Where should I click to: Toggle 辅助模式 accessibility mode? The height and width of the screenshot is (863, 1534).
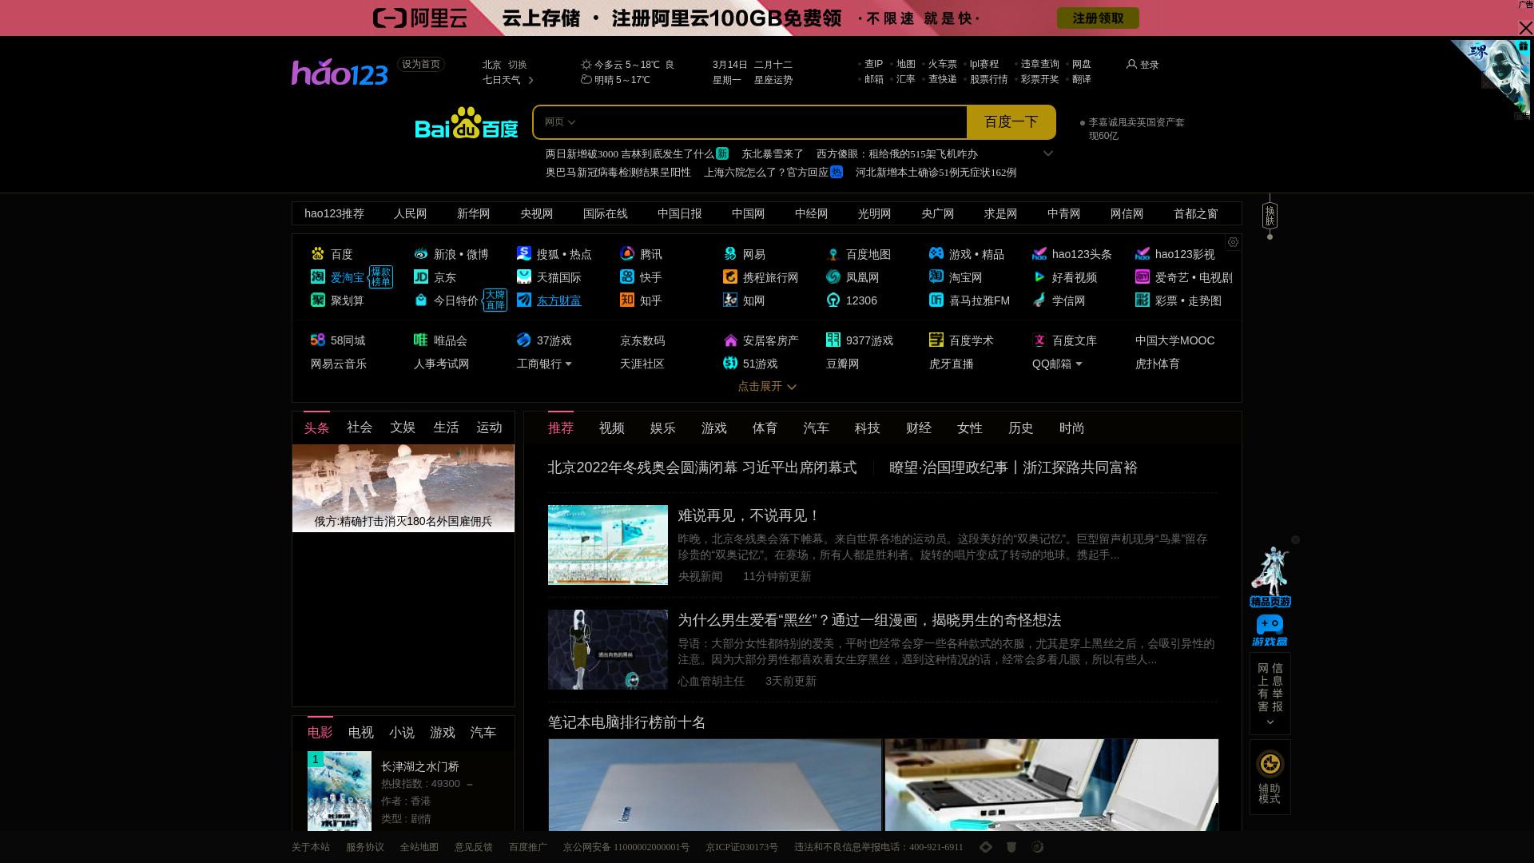pos(1270,777)
